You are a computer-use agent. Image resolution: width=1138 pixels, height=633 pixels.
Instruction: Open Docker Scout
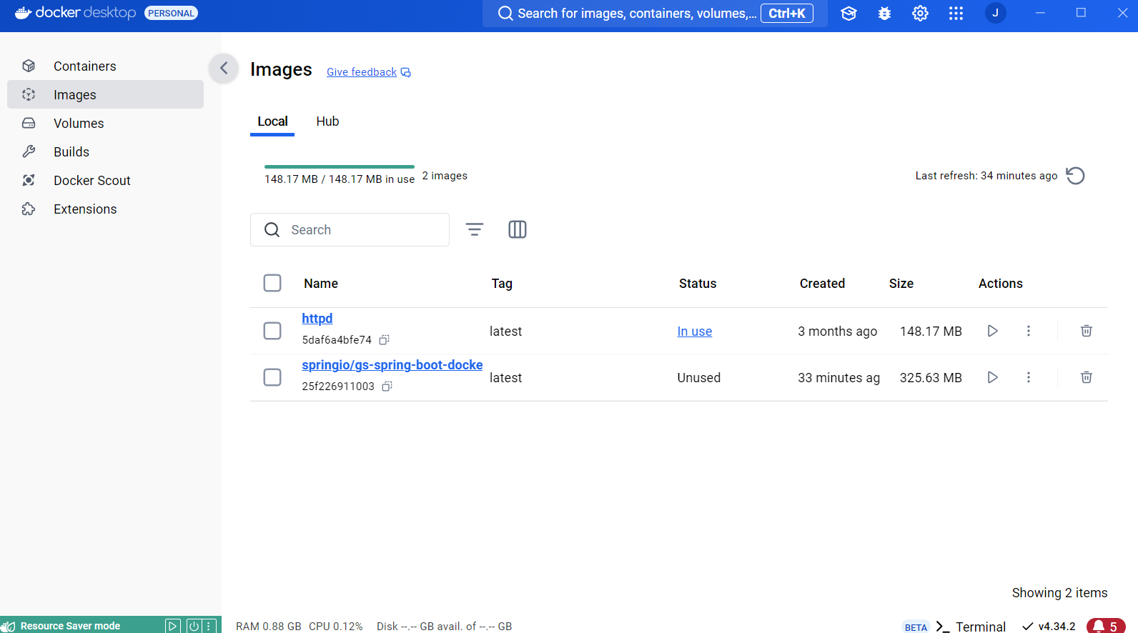(x=105, y=180)
